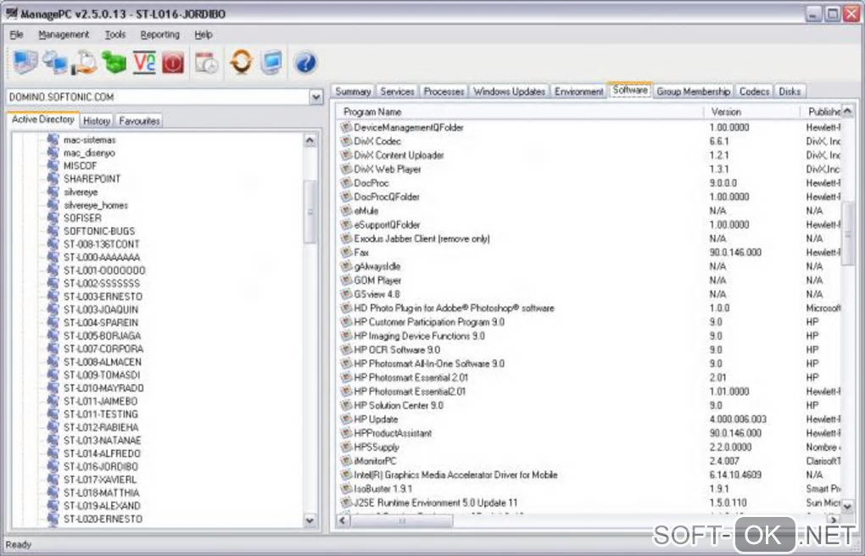
Task: Open the Reporting menu
Action: (x=160, y=34)
